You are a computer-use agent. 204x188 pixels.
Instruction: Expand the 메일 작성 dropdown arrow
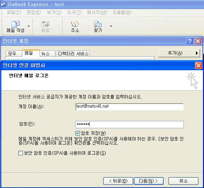pyautogui.click(x=28, y=26)
